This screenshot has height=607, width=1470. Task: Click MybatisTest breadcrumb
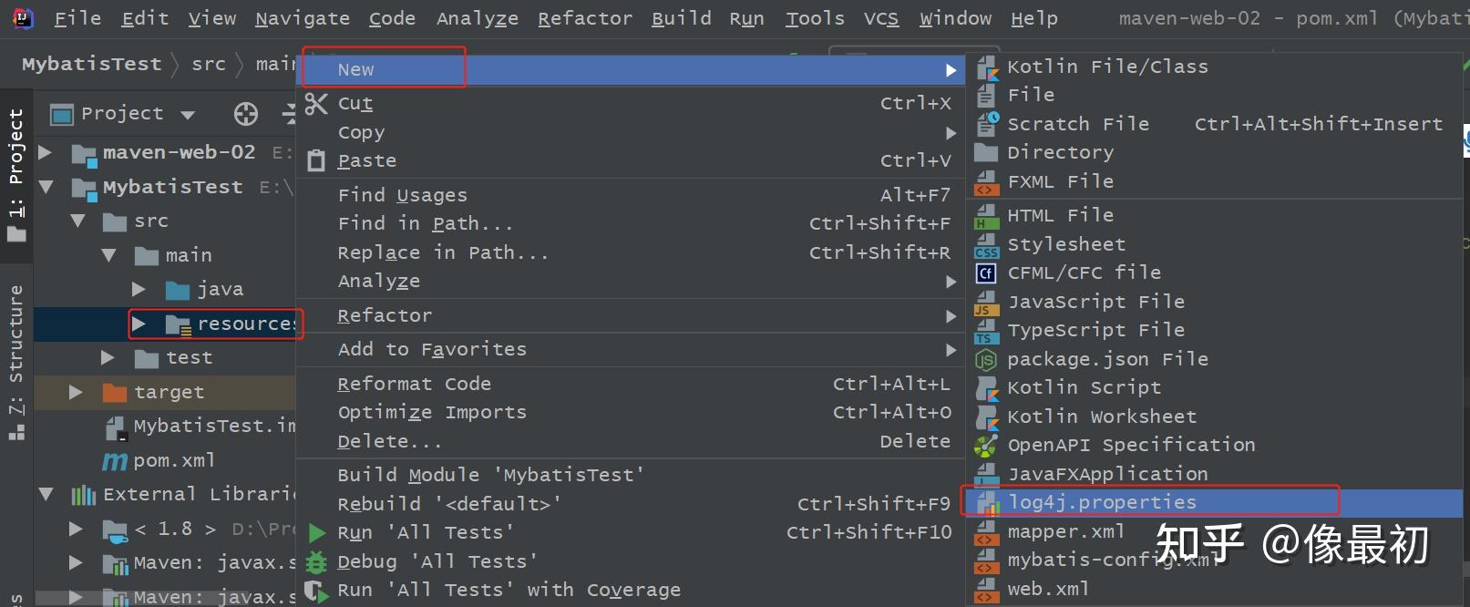pyautogui.click(x=92, y=65)
